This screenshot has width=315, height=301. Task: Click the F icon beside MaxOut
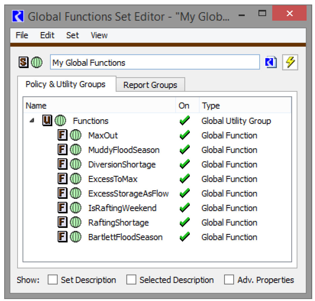point(62,135)
